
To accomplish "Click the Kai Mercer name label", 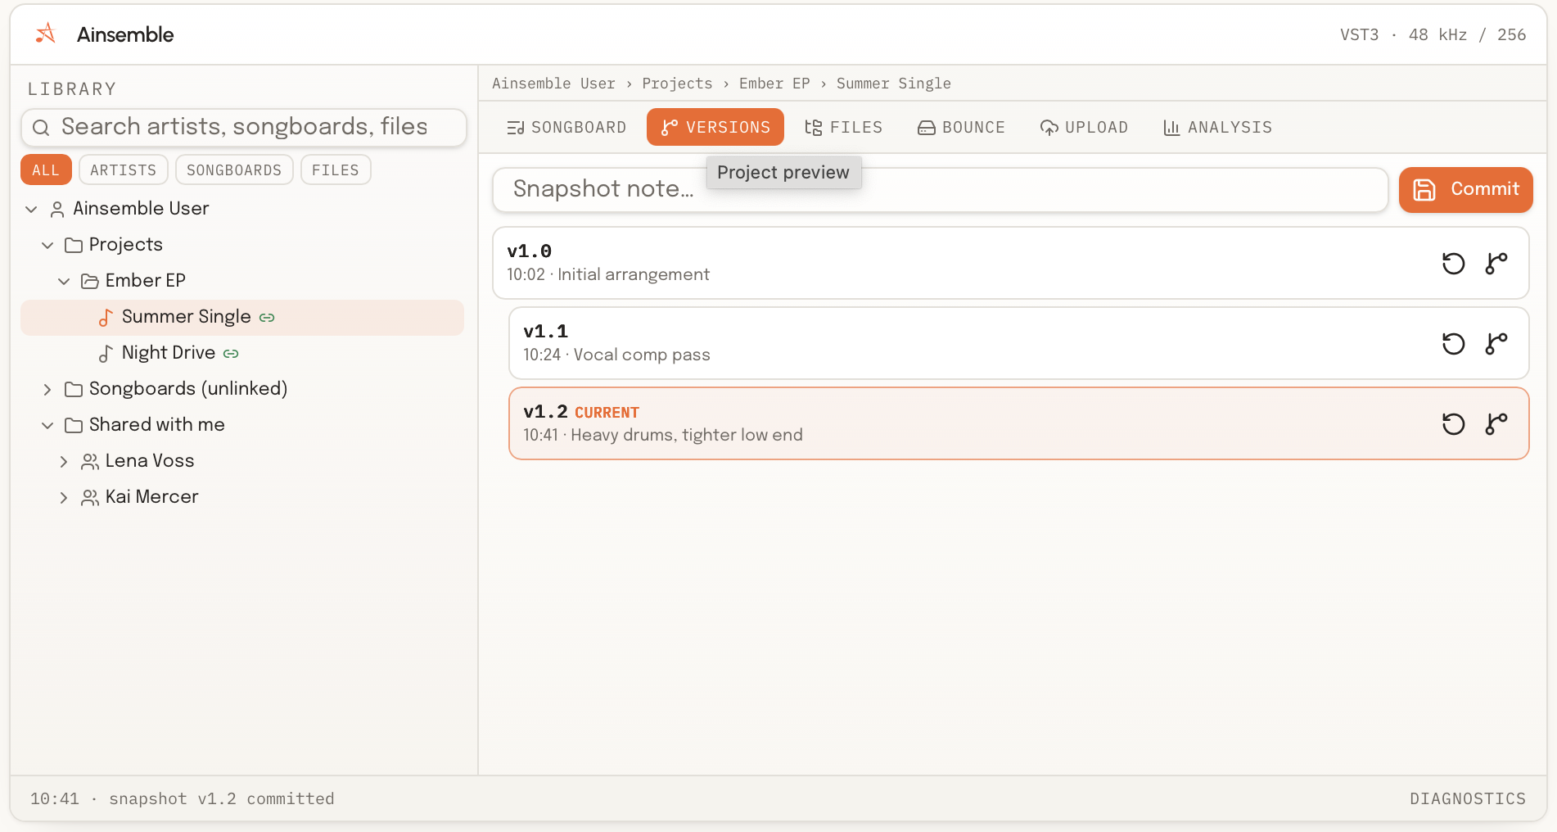I will (152, 497).
